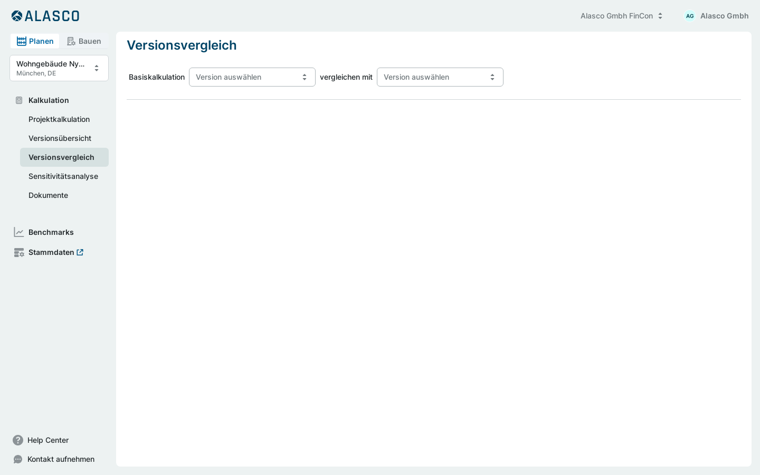
Task: Open Kontakt aufnehmen
Action: tap(61, 459)
